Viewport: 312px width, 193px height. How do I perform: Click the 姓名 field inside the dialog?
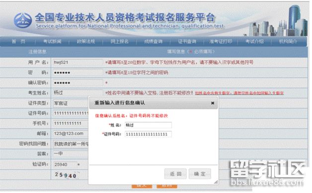pyautogui.click(x=148, y=125)
